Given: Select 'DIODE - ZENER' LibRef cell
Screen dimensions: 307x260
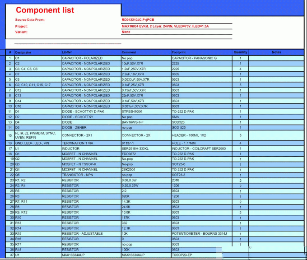Looking at the screenshot, I should (x=91, y=128).
